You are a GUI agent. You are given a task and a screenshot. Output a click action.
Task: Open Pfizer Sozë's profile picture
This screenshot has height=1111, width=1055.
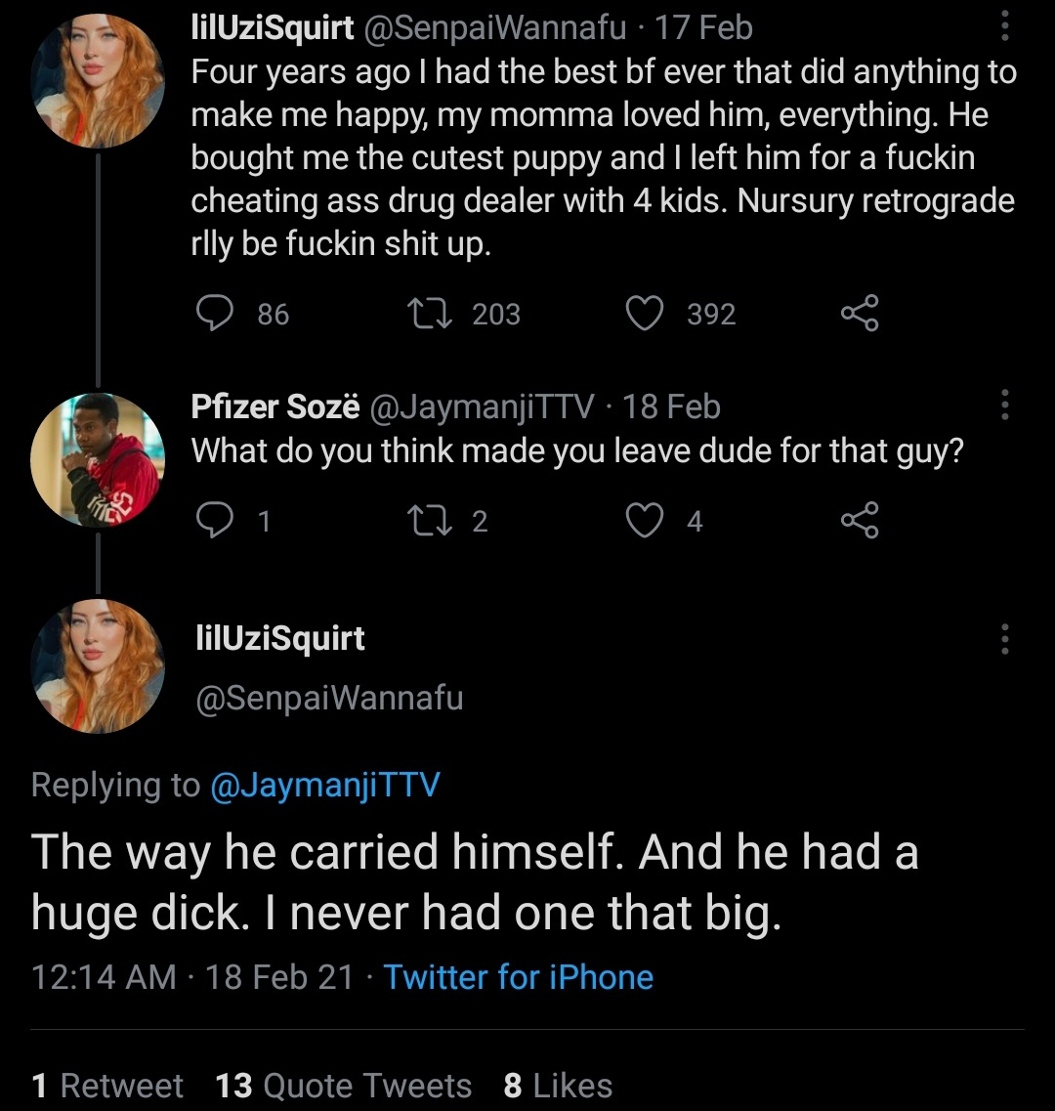pyautogui.click(x=98, y=459)
